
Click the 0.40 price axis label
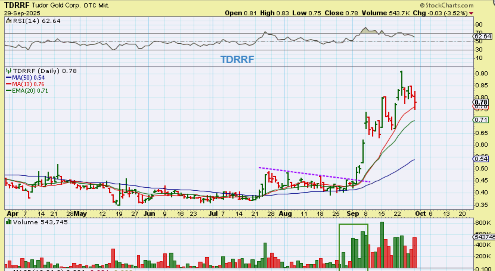point(482,193)
